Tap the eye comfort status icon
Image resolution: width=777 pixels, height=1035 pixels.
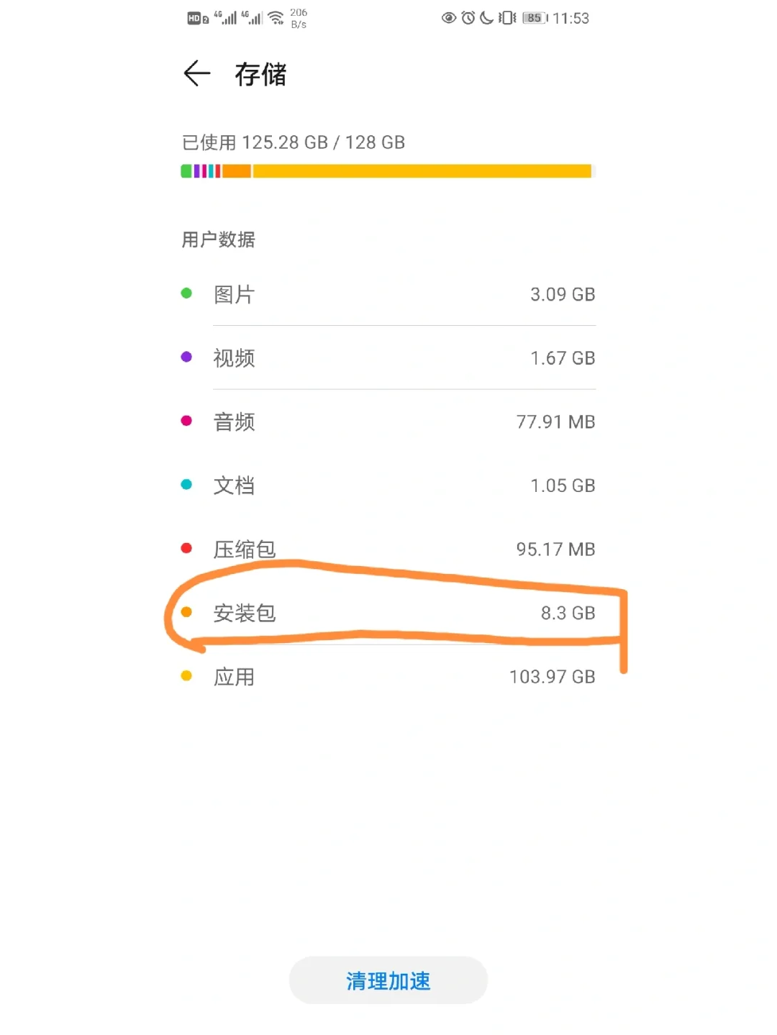449,18
